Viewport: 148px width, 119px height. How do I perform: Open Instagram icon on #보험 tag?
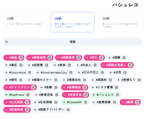[x=125, y=72]
